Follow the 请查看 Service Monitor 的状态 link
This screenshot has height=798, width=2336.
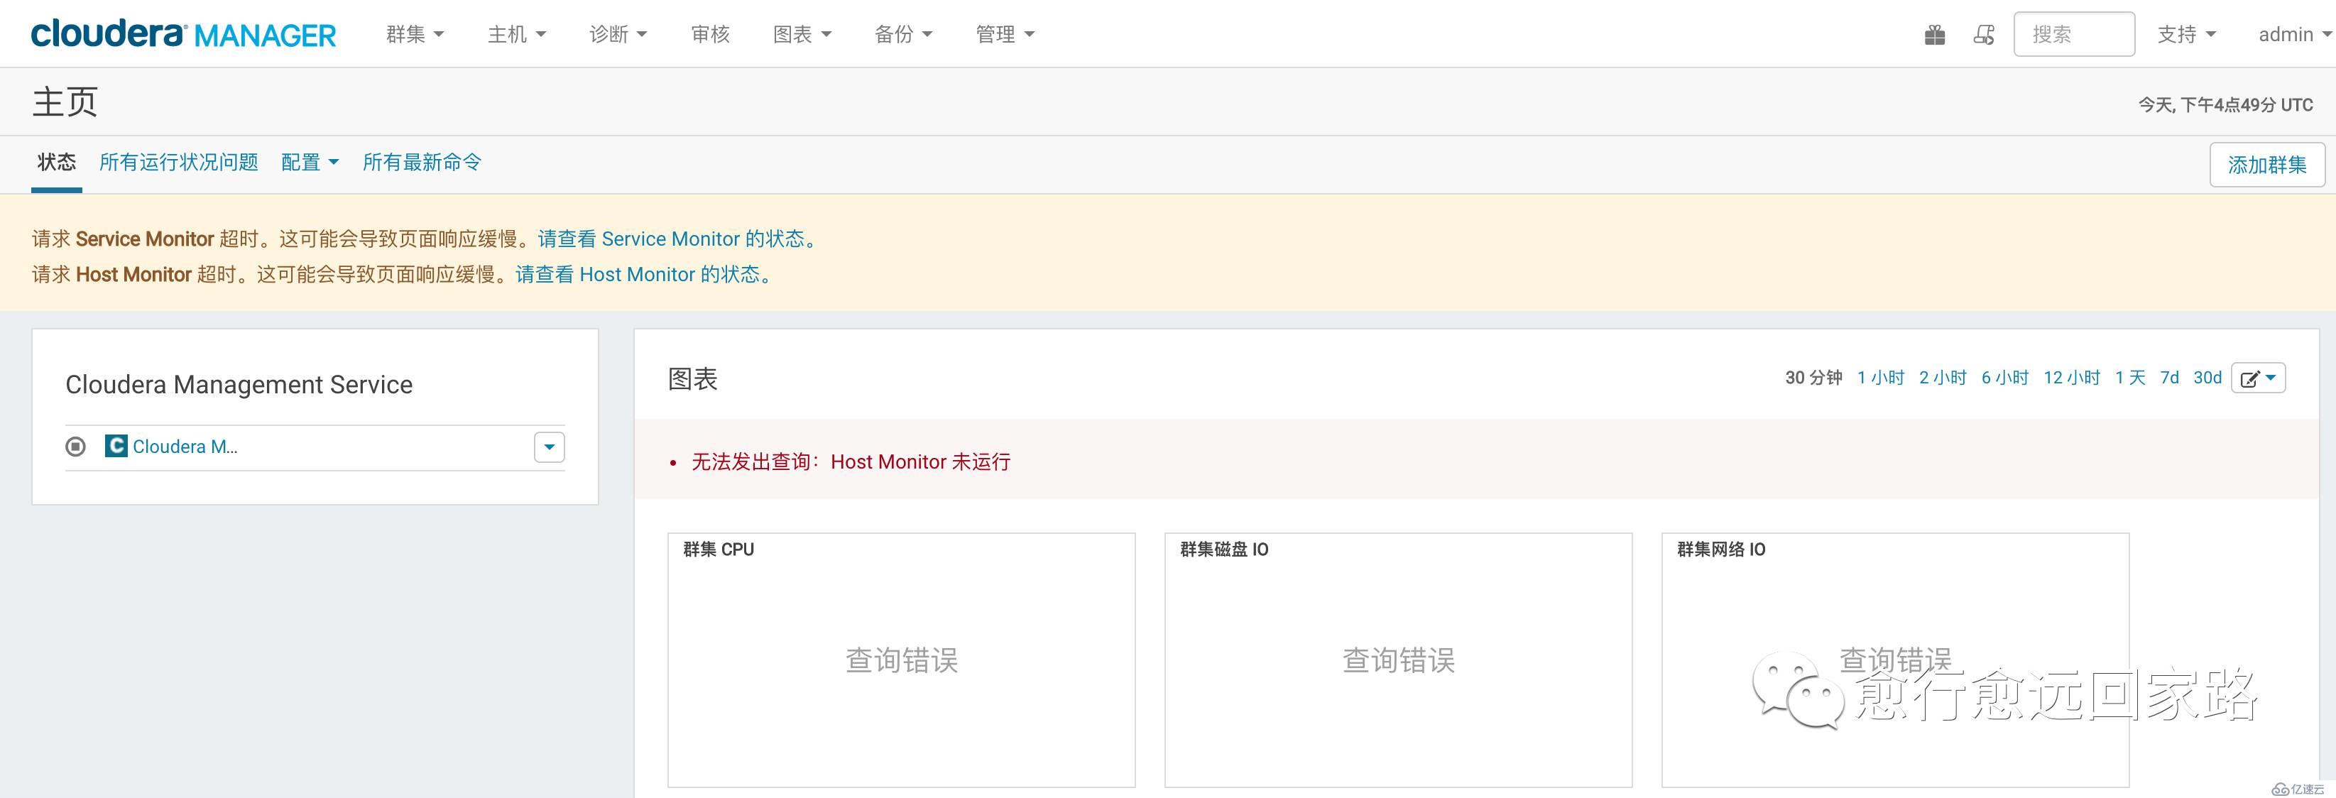[678, 239]
